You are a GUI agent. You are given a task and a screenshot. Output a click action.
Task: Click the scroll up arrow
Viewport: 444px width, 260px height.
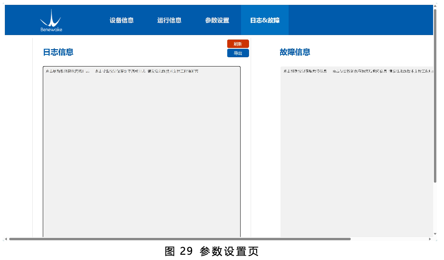pos(435,6)
